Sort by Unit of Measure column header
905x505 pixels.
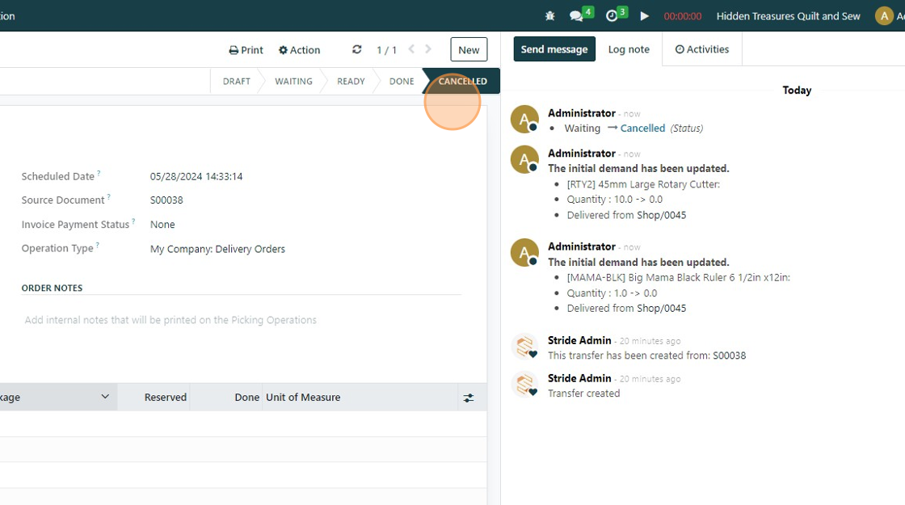303,397
